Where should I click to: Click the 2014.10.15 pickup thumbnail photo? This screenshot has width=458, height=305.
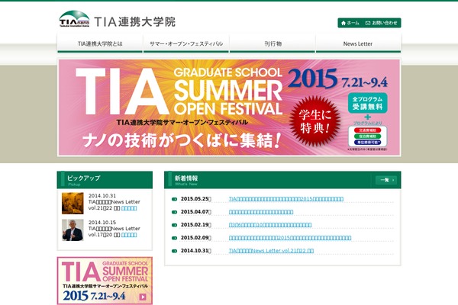(73, 230)
